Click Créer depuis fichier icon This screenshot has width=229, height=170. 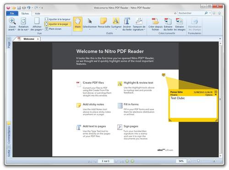tap(155, 21)
